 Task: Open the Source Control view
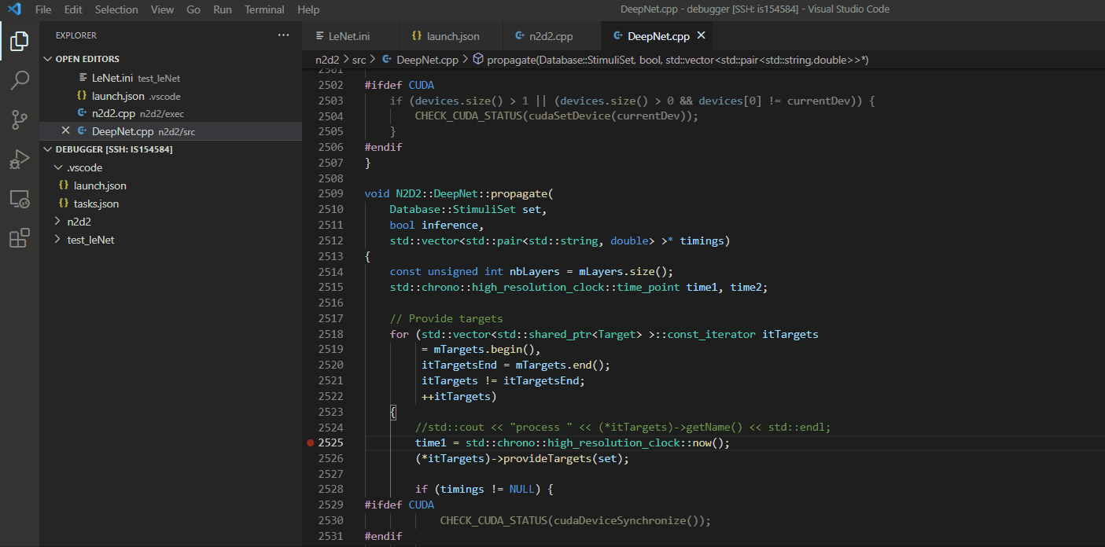20,119
